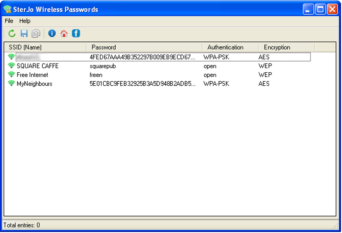Click the green Refresh toolbar icon
The height and width of the screenshot is (233, 342).
click(x=12, y=33)
